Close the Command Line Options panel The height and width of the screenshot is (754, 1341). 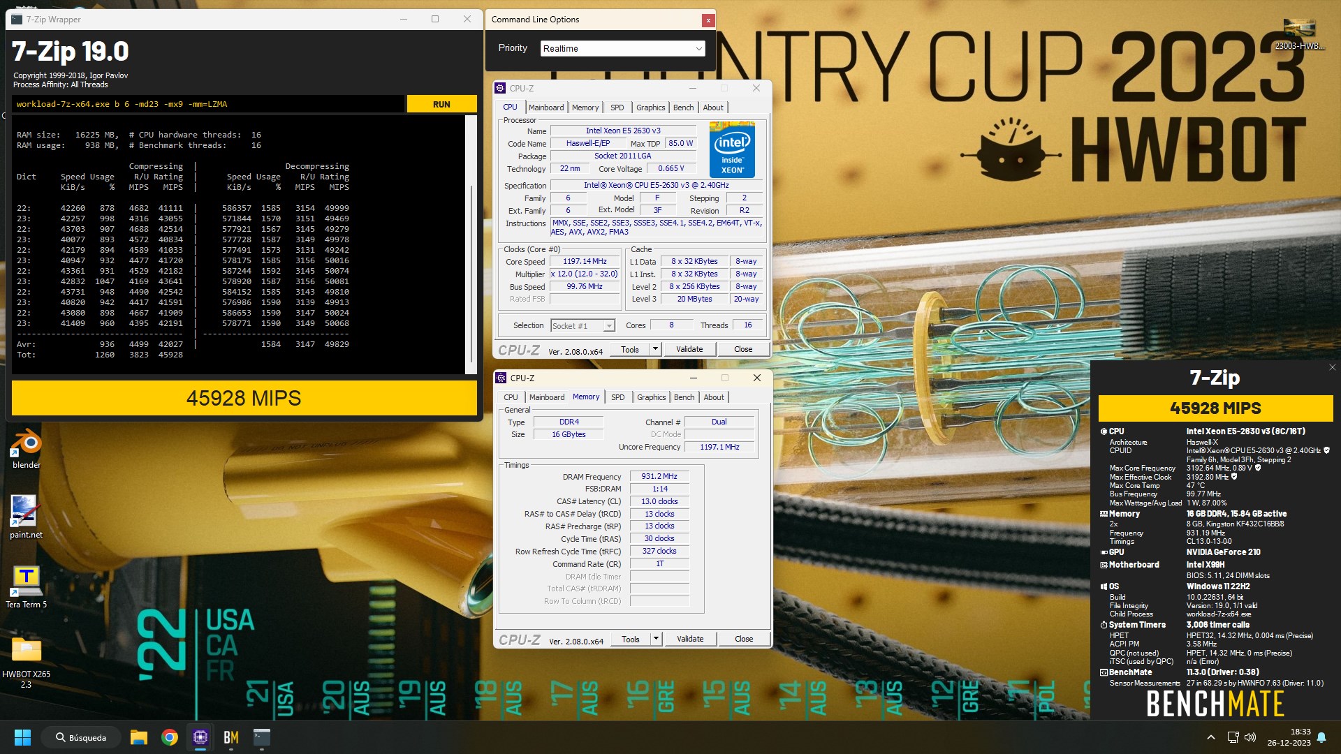tap(708, 20)
